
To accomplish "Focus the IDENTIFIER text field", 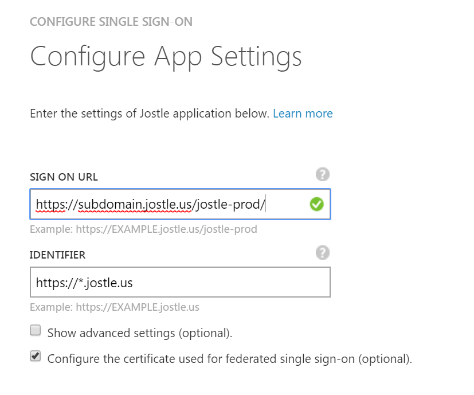I will coord(180,282).
